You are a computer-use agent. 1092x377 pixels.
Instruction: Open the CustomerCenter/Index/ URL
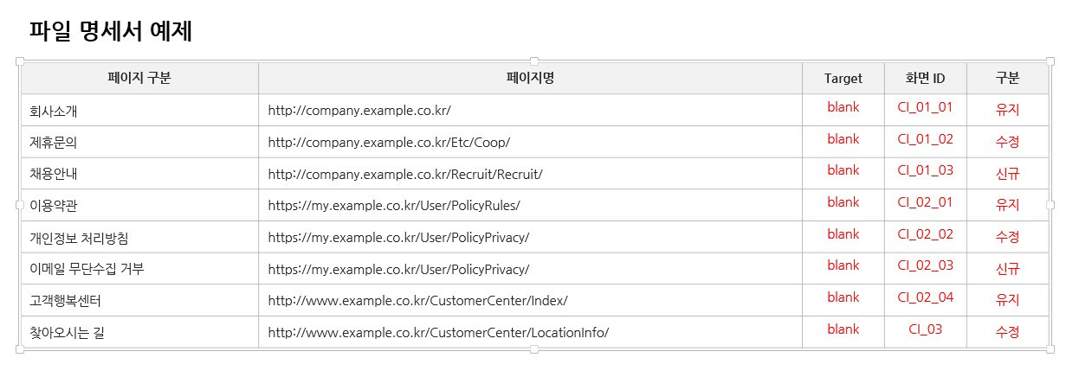point(417,301)
